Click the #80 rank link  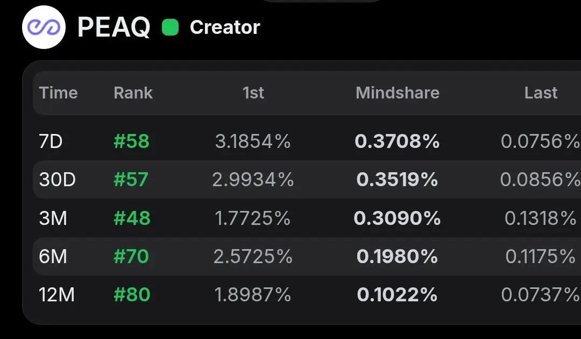click(132, 295)
